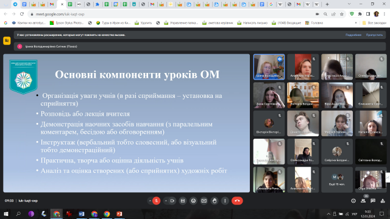Turn on captions in the meeting
This screenshot has width=390, height=219.
(183, 201)
